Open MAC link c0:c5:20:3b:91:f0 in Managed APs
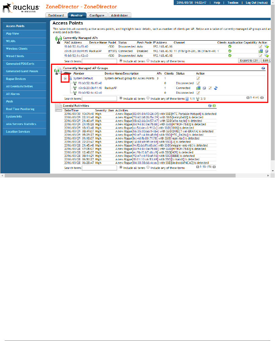The image size is (275, 341). click(x=76, y=51)
